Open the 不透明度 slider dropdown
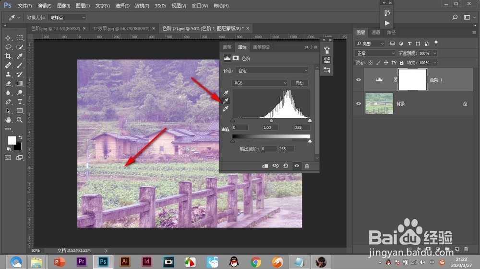Screen dimensions: 480x269 click(x=435, y=54)
